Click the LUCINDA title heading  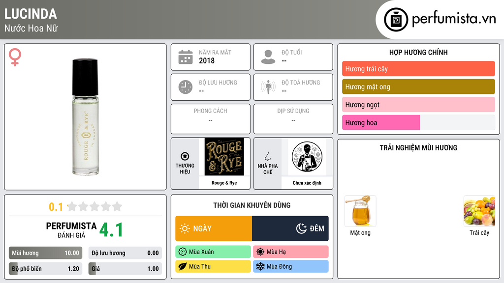pos(31,14)
